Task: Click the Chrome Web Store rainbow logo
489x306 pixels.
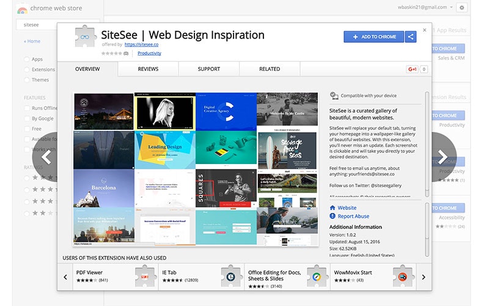Action: pos(22,10)
